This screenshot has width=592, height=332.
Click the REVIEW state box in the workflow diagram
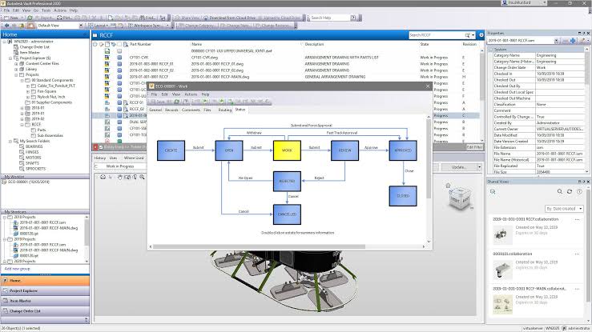344,150
